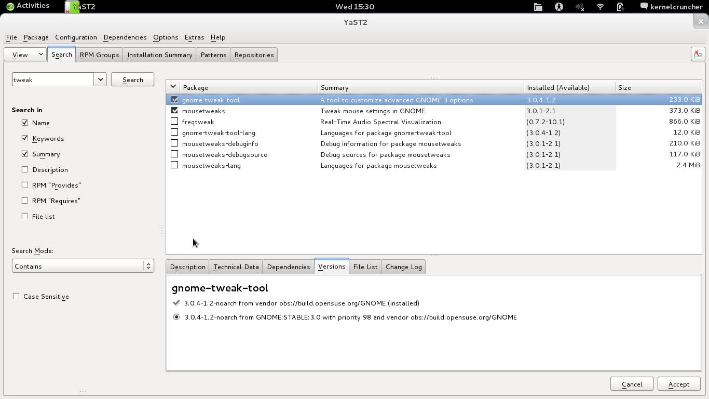Open the accessibility menu icon

(559, 7)
